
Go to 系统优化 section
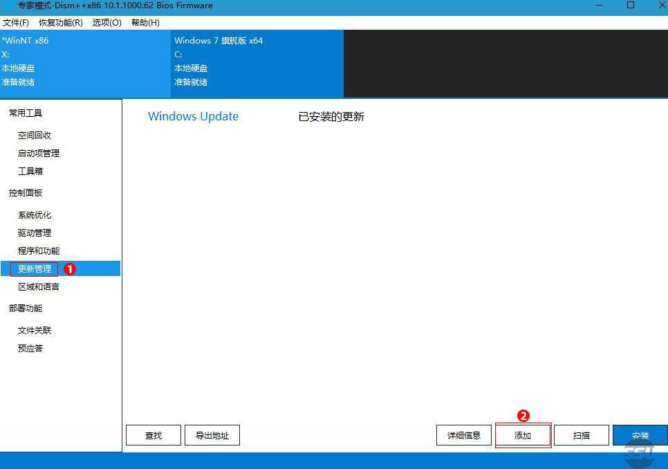(35, 215)
